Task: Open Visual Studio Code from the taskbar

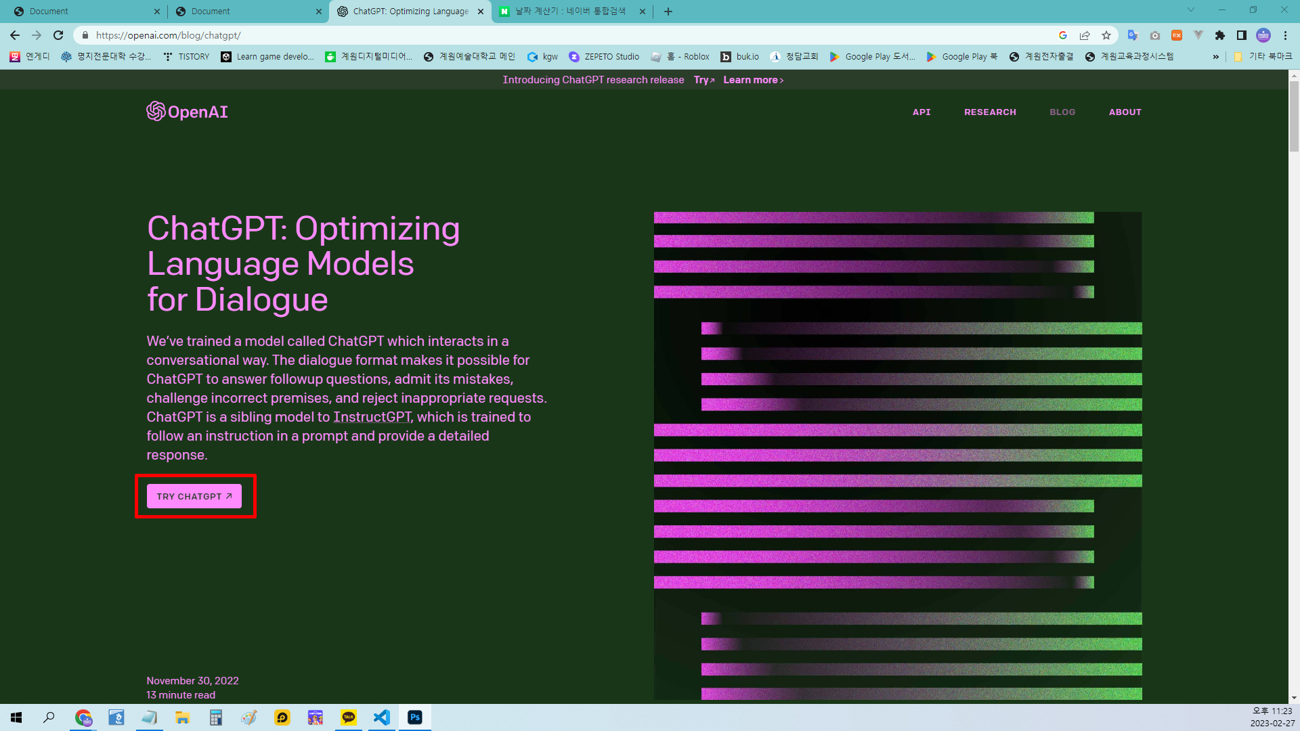Action: pyautogui.click(x=382, y=717)
